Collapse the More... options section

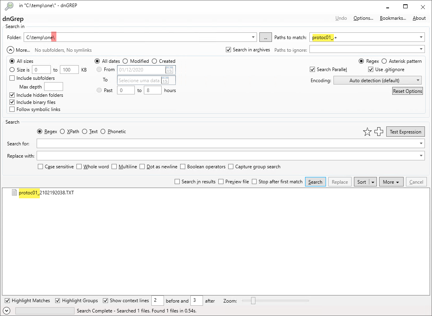tap(11, 50)
